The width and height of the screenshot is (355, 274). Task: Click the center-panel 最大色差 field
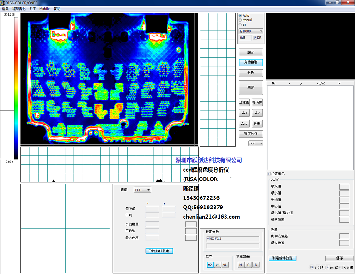coord(152,238)
